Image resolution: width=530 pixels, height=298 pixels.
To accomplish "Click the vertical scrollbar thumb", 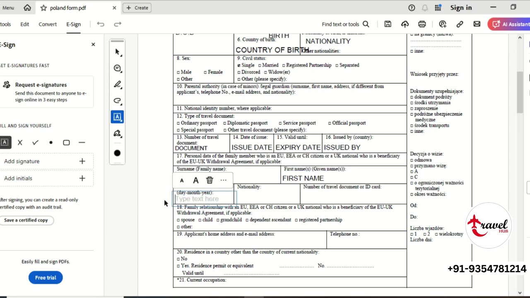I will [520, 92].
